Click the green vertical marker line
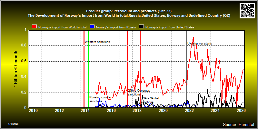The height and width of the screenshot is (129, 258). [x=88, y=69]
